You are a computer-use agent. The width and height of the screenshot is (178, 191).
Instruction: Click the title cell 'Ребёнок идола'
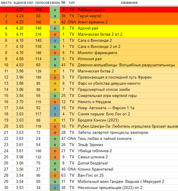tap(127, 10)
